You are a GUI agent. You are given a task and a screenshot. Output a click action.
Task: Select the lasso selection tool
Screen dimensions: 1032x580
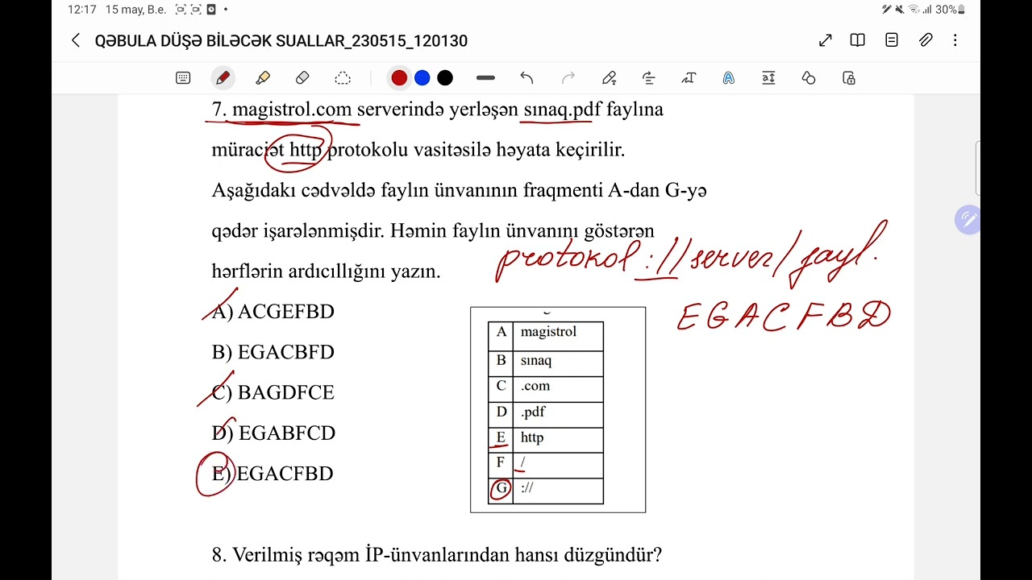(x=343, y=78)
